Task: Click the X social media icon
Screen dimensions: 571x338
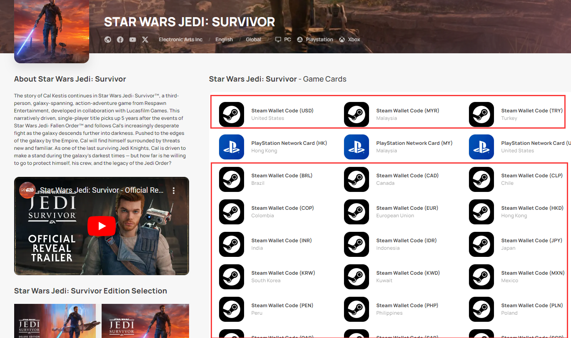Action: [x=145, y=40]
